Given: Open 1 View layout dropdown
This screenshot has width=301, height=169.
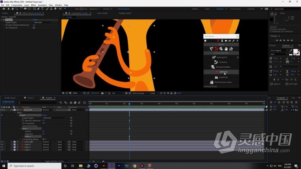Looking at the screenshot, I should click(153, 93).
